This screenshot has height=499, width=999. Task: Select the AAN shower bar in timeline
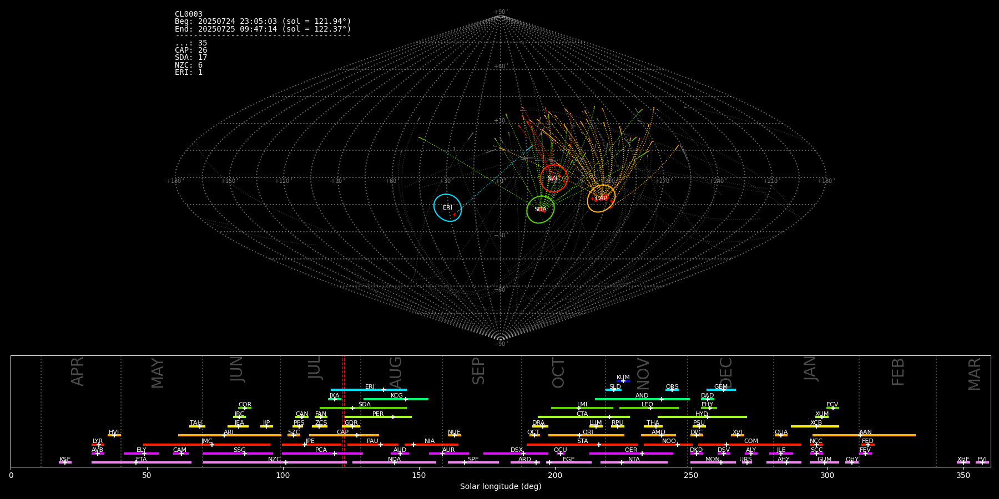(864, 435)
